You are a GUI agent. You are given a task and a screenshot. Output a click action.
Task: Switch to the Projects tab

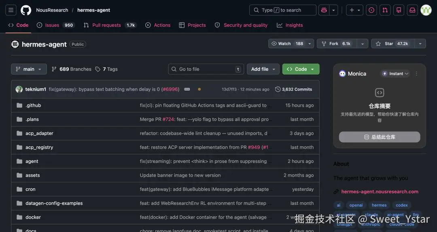pyautogui.click(x=192, y=25)
